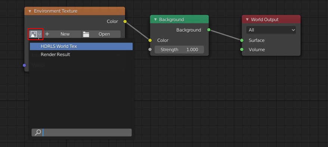Click the magnifier search icon
This screenshot has height=147, width=328.
(x=38, y=133)
